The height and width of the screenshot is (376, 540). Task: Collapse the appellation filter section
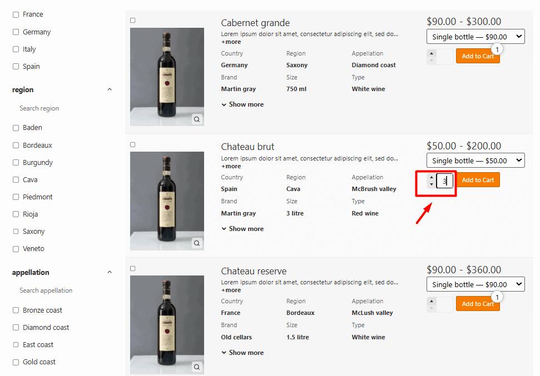(110, 272)
